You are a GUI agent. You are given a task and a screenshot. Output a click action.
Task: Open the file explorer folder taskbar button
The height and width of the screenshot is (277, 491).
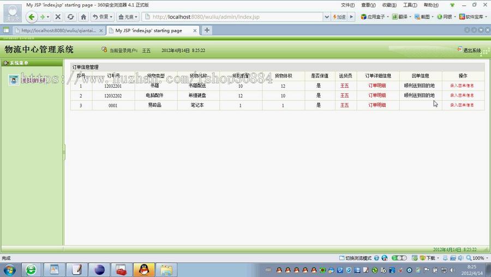pyautogui.click(x=166, y=270)
